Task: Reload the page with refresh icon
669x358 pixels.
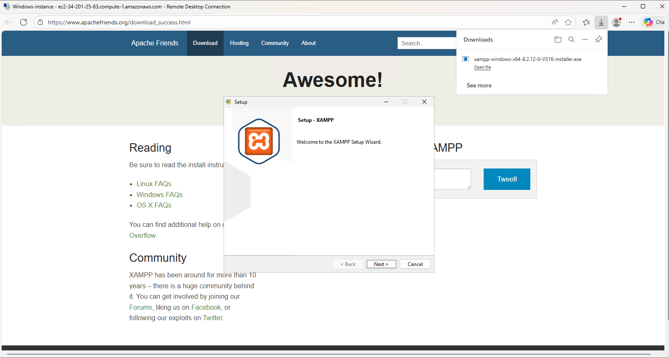Action: (x=24, y=22)
